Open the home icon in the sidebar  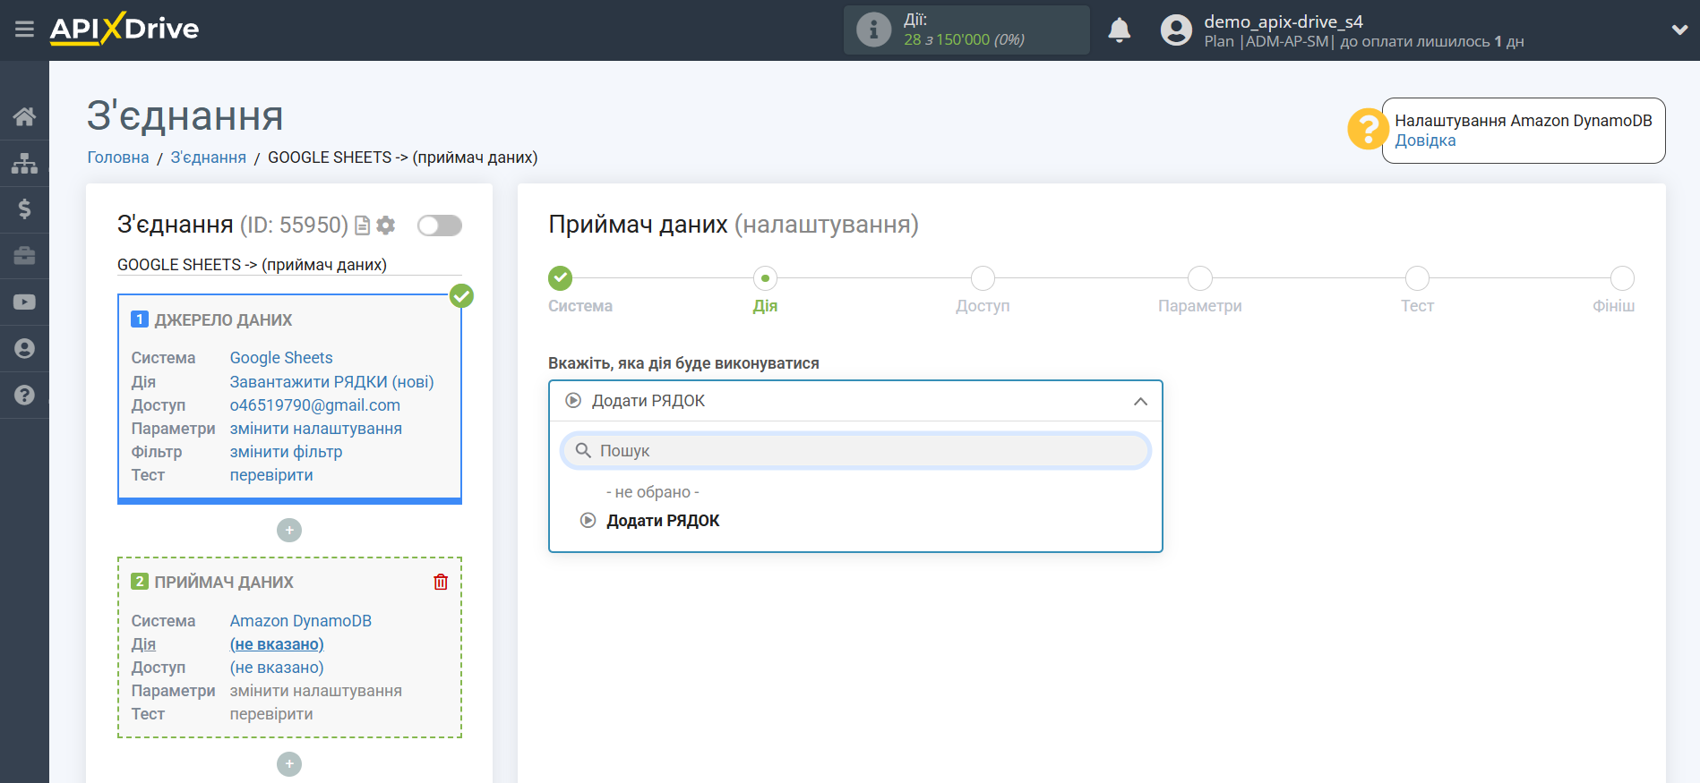(24, 116)
